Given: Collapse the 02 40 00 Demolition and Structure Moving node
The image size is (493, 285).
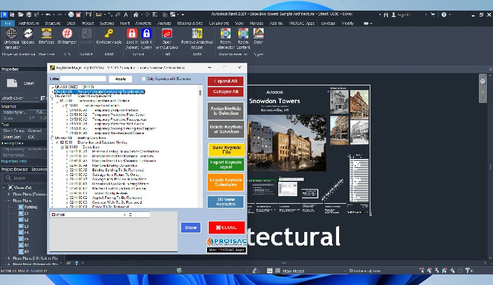Looking at the screenshot, I should click(57, 142).
